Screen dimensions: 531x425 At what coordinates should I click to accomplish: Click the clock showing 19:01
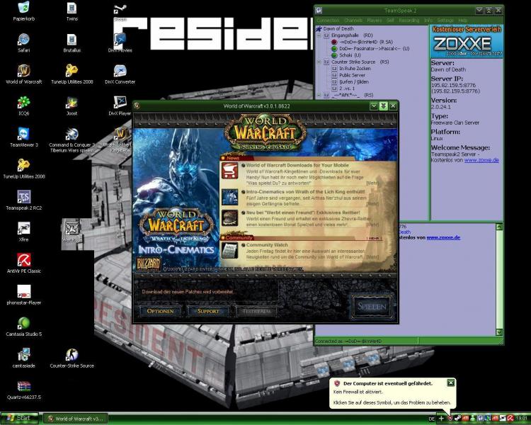(522, 419)
